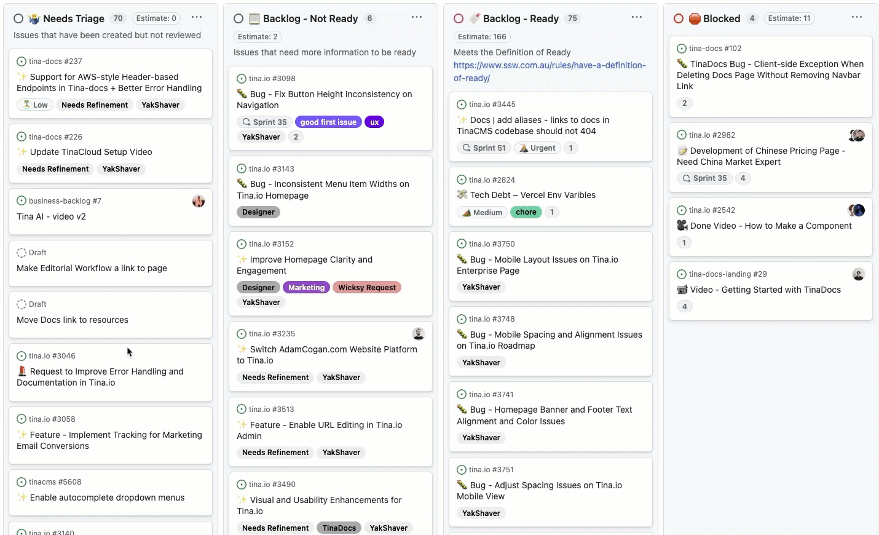879x535 pixels.
Task: Click the purple good first issue label
Action: pyautogui.click(x=328, y=122)
